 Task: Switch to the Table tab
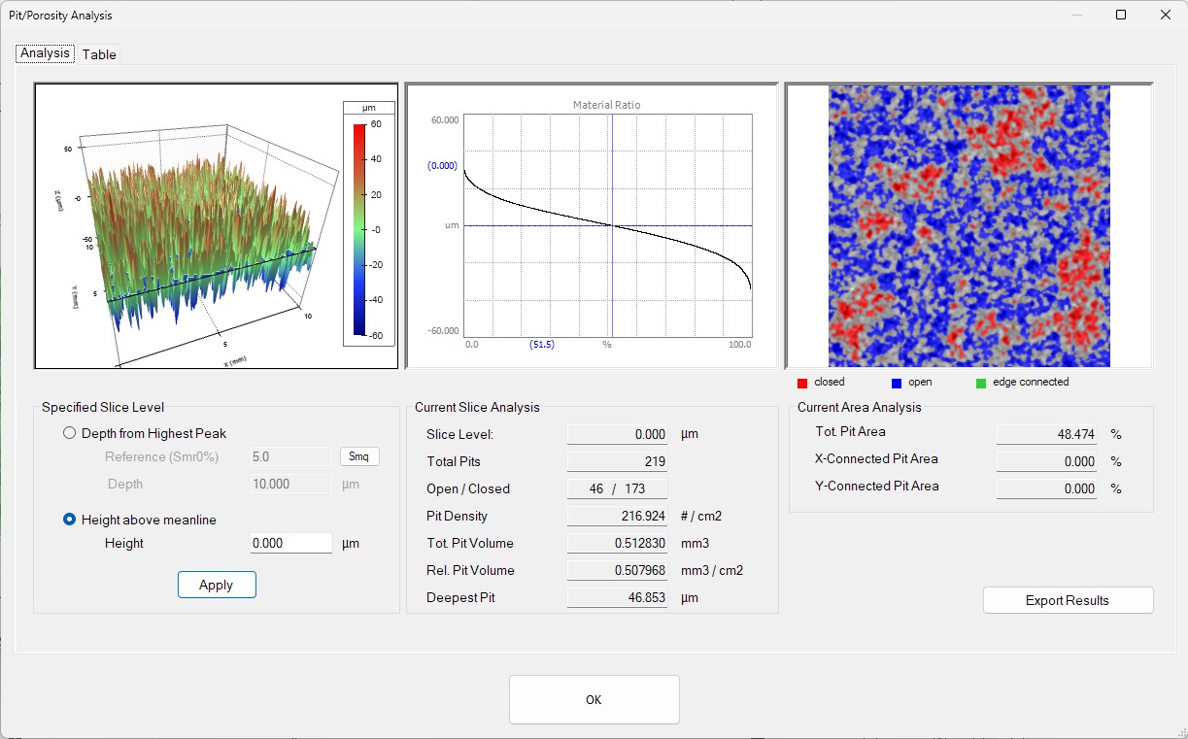tap(98, 54)
